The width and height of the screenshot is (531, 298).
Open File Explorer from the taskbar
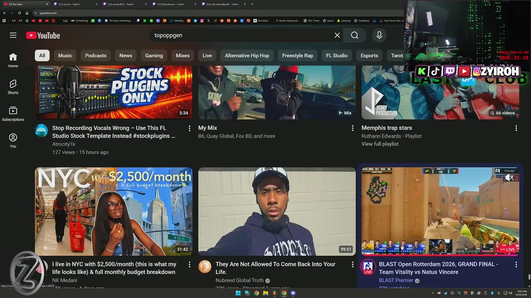point(265,293)
